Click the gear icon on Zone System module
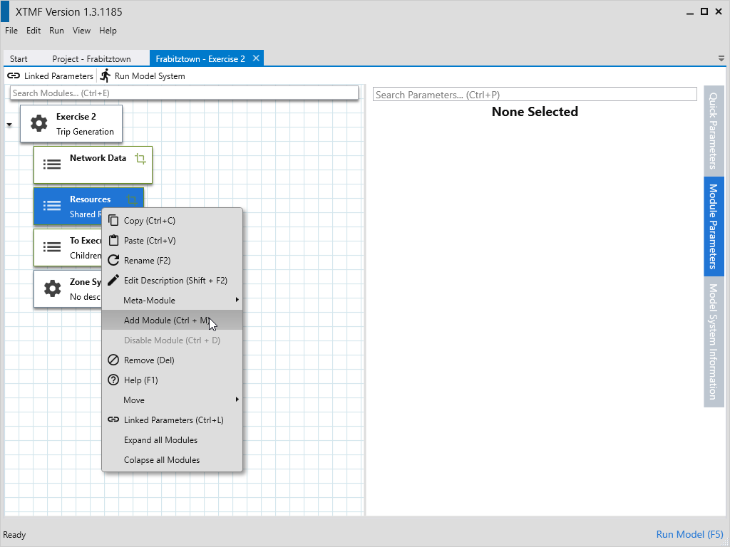Screen dimensions: 730x547 coord(52,288)
